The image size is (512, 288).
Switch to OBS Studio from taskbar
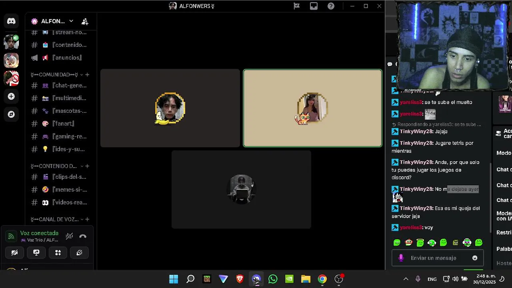point(339,279)
